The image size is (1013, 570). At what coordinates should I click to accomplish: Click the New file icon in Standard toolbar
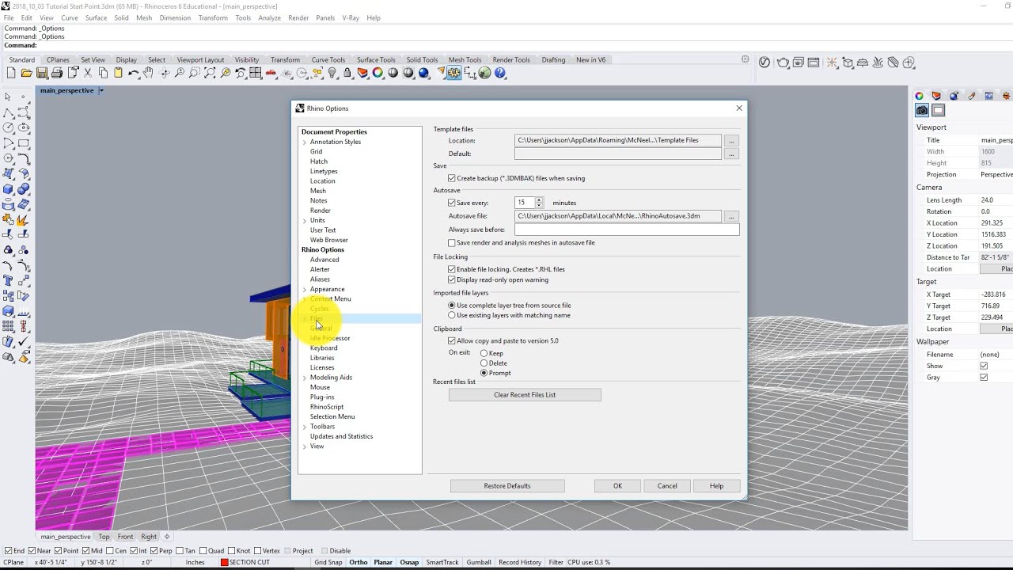[10, 73]
